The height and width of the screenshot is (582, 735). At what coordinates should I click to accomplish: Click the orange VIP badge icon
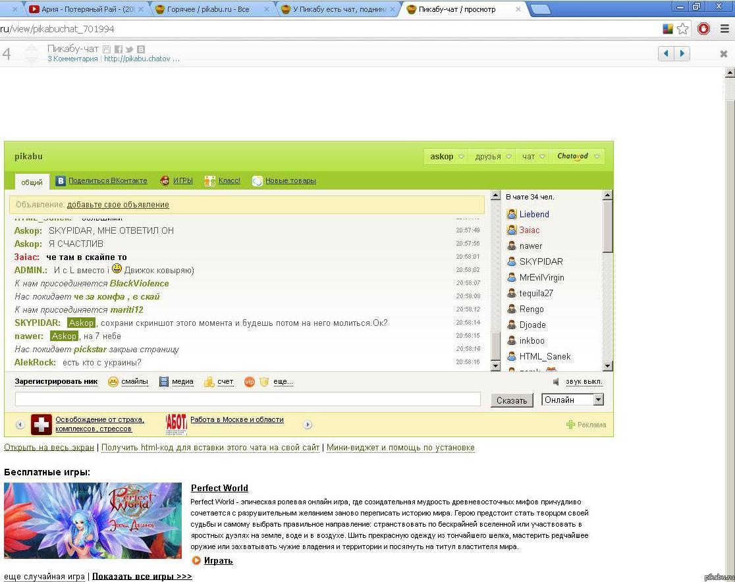click(250, 382)
